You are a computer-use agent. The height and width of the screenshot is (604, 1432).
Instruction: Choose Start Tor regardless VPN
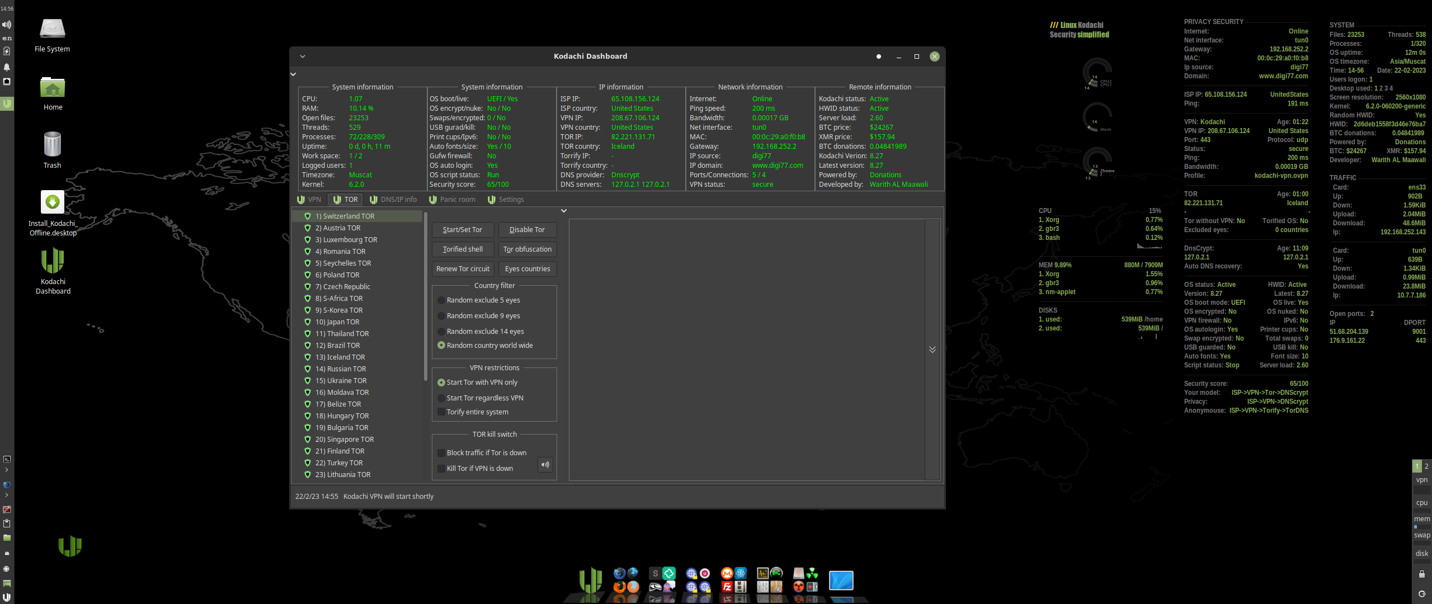pos(481,398)
